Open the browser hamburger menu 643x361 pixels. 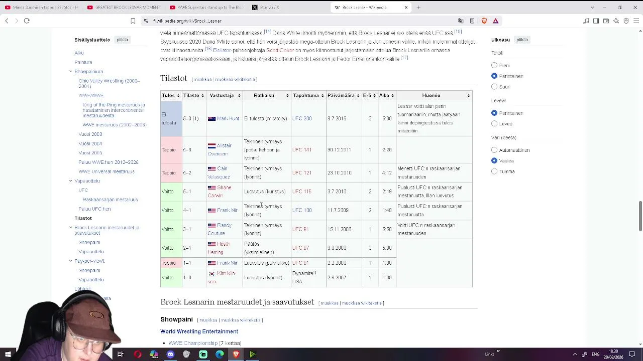636,21
